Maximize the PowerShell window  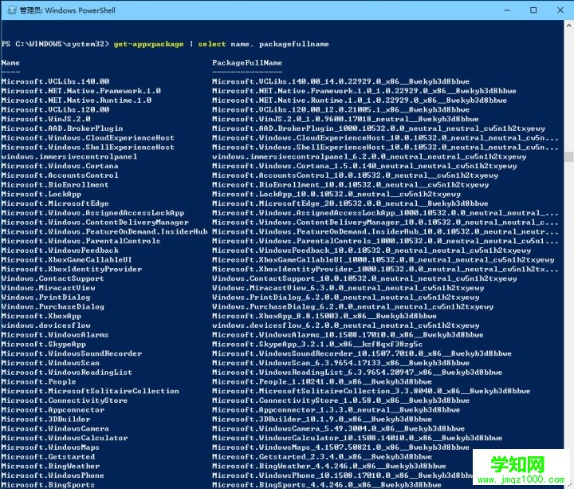click(x=533, y=10)
